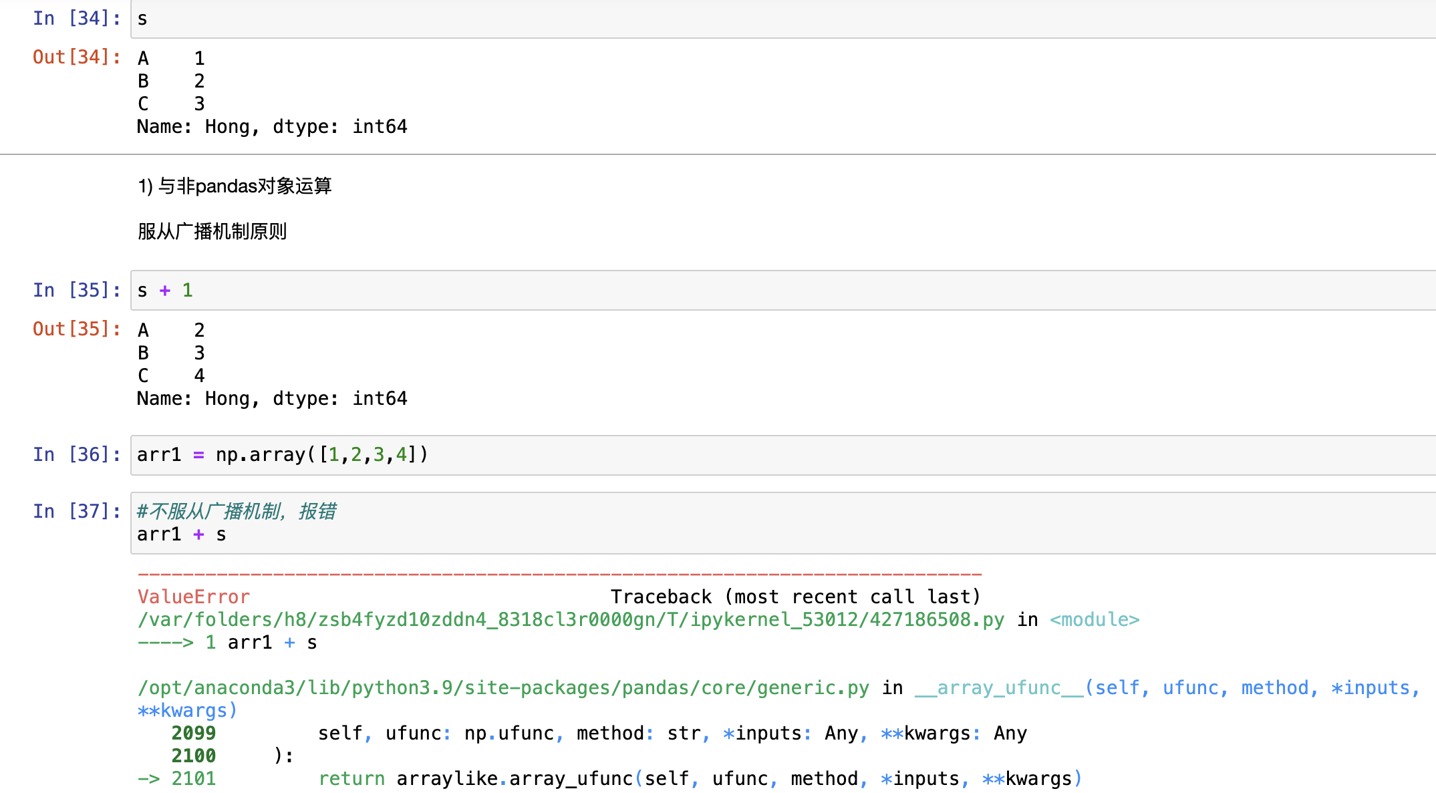
Task: Click the pandas/core/generic.py path
Action: 504,688
